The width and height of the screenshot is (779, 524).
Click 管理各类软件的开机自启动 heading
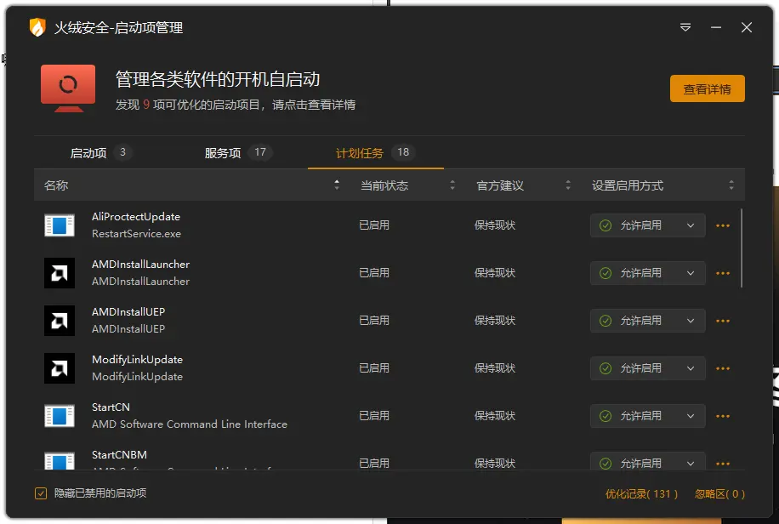coord(218,80)
